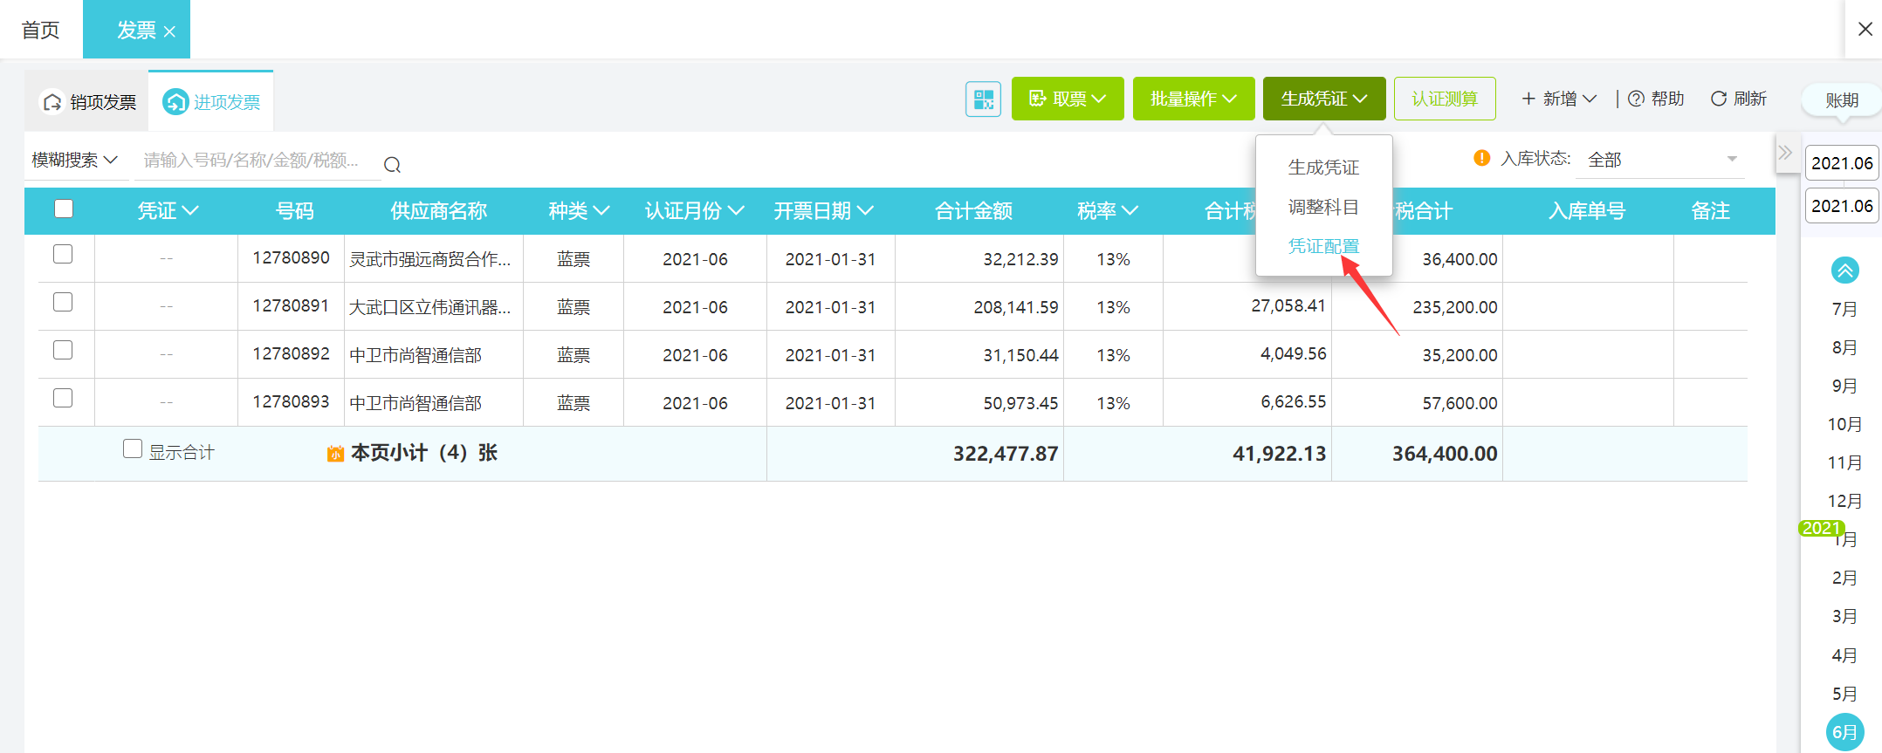Select 5月 in the period list
The width and height of the screenshot is (1882, 753).
(1844, 694)
